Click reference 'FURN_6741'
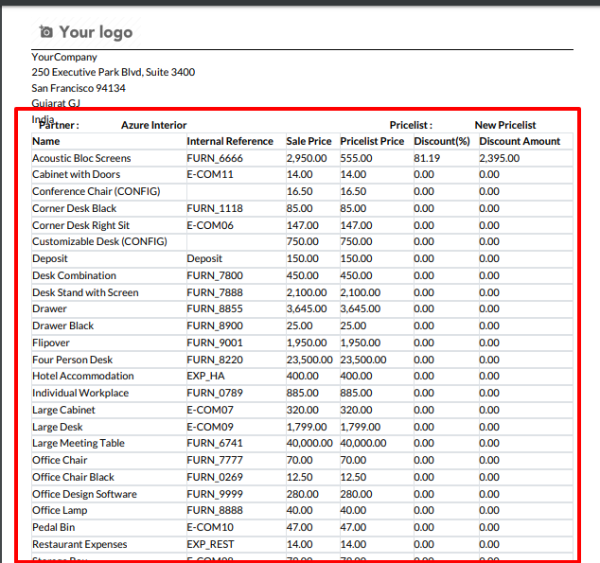 (x=215, y=443)
